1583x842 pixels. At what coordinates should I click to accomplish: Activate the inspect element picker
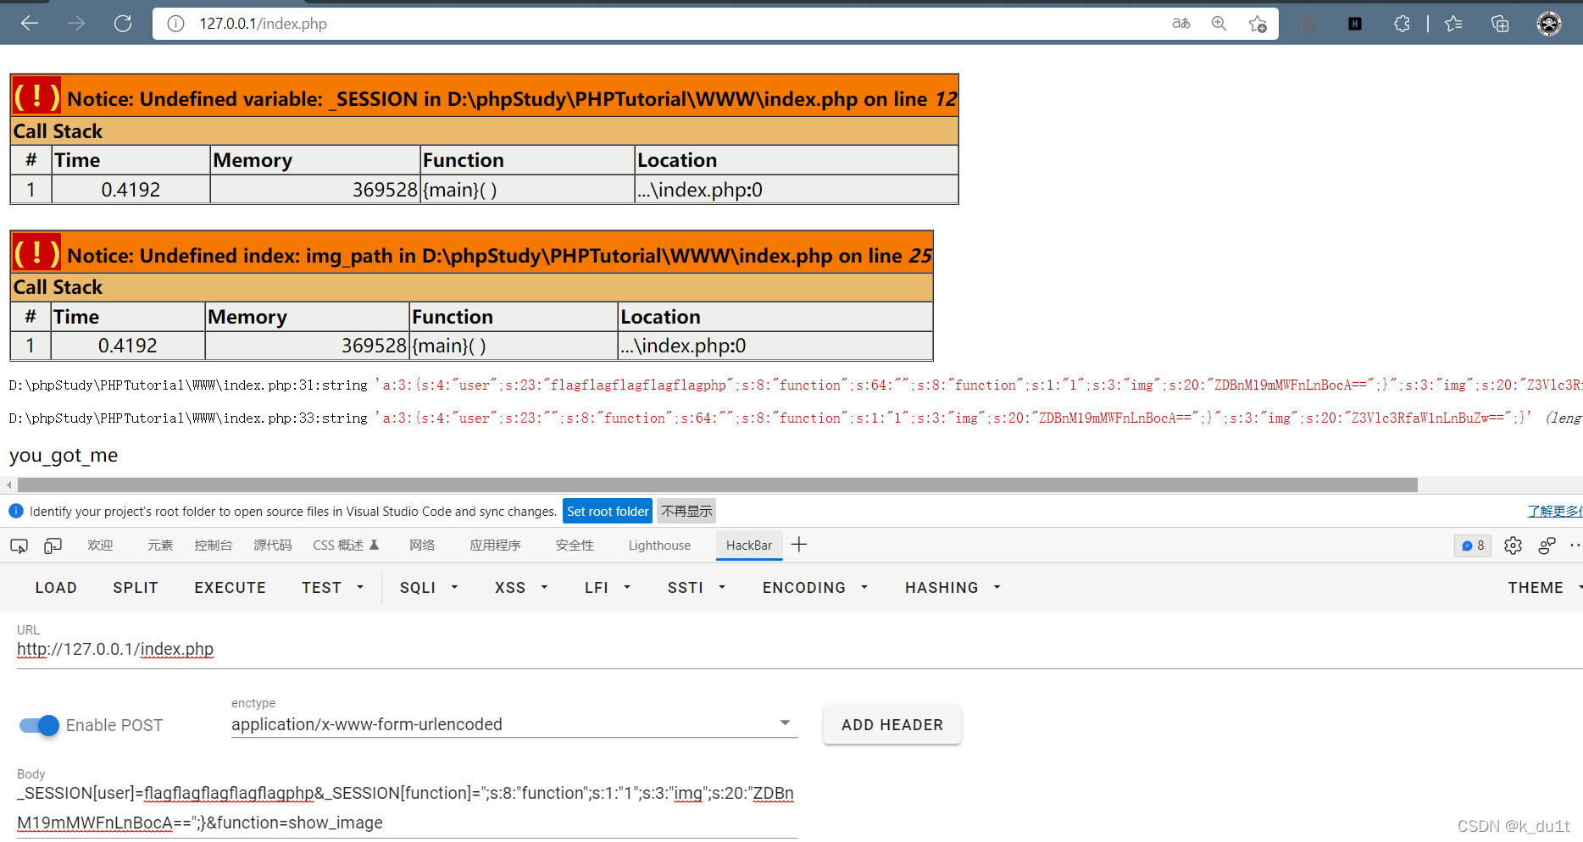(19, 546)
